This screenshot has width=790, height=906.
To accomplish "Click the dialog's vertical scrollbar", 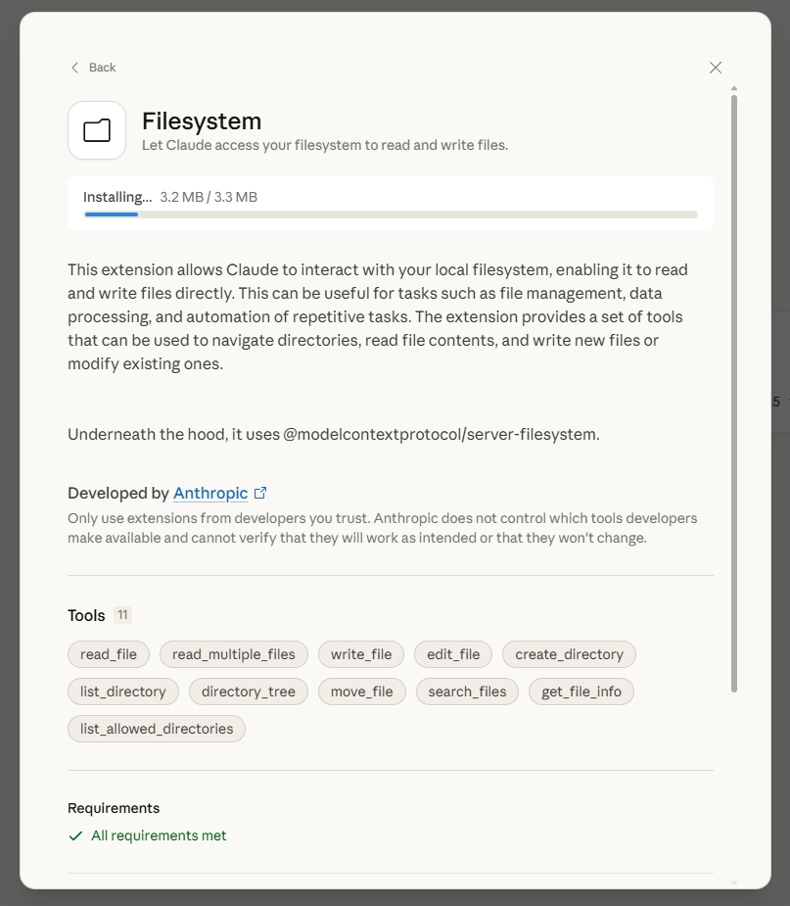I will tap(734, 392).
